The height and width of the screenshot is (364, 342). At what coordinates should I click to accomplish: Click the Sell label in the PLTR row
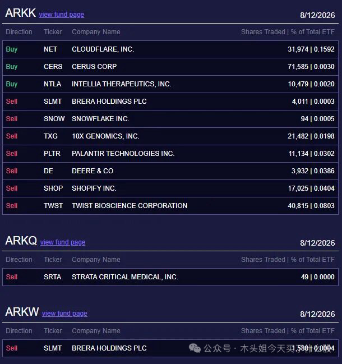pyautogui.click(x=12, y=154)
